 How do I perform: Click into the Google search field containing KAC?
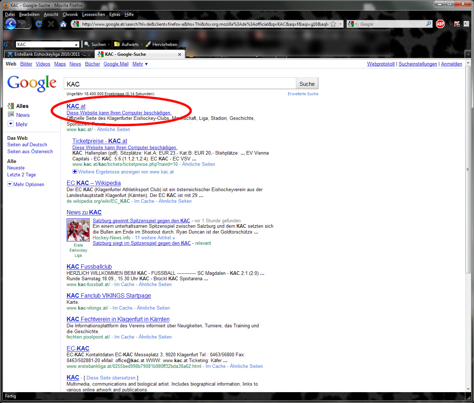[x=180, y=84]
